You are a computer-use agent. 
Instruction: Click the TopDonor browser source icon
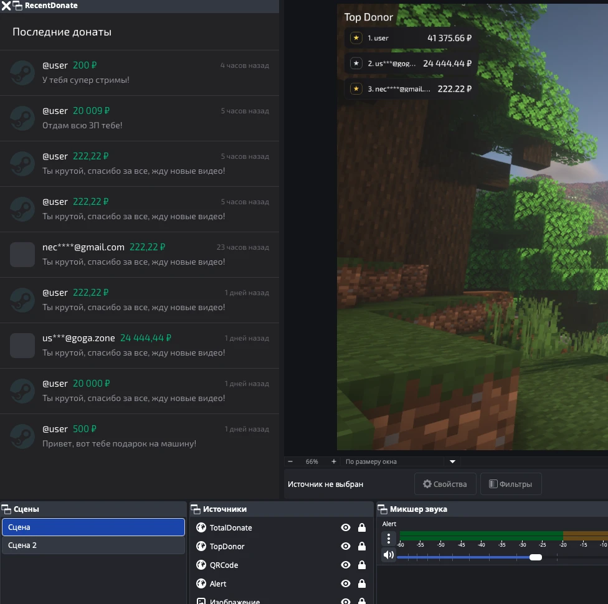(x=201, y=546)
